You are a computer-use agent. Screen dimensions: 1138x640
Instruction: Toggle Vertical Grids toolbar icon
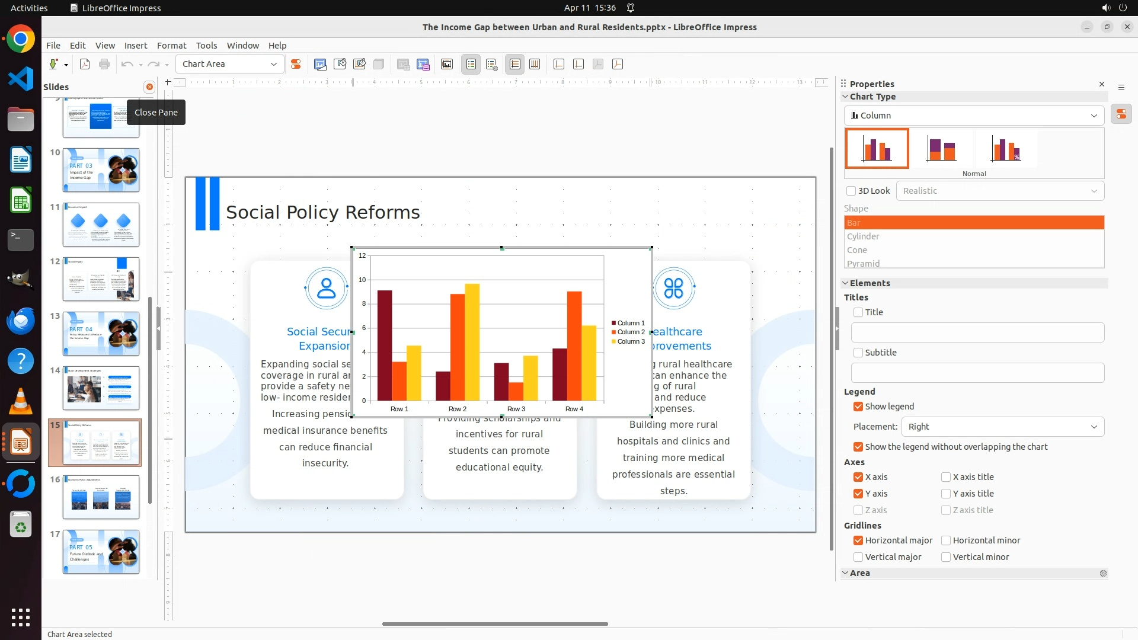[535, 64]
